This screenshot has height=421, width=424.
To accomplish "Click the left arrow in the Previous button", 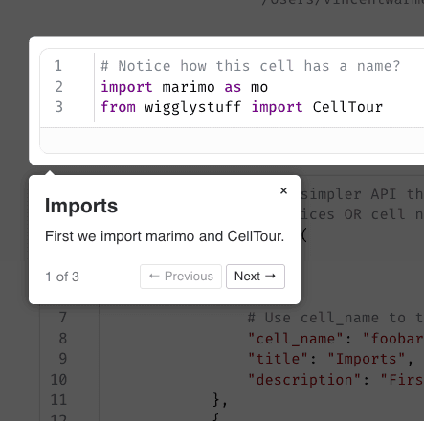I will click(154, 276).
